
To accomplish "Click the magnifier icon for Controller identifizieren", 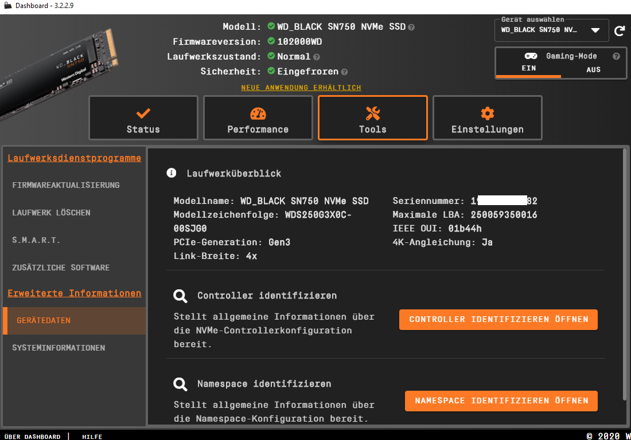I will click(180, 296).
